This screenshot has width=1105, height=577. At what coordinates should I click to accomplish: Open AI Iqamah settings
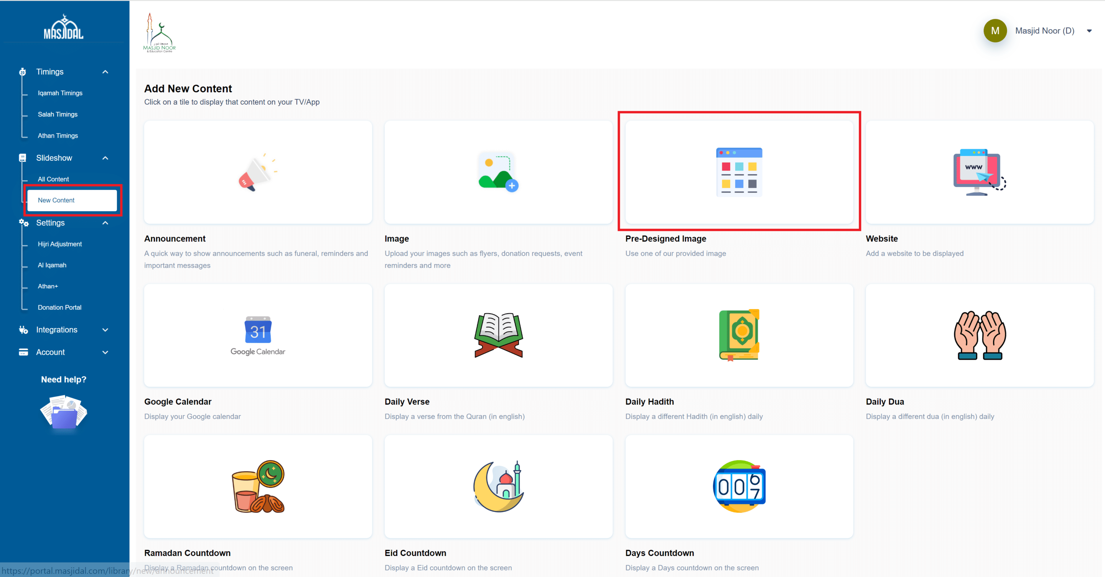click(x=52, y=265)
